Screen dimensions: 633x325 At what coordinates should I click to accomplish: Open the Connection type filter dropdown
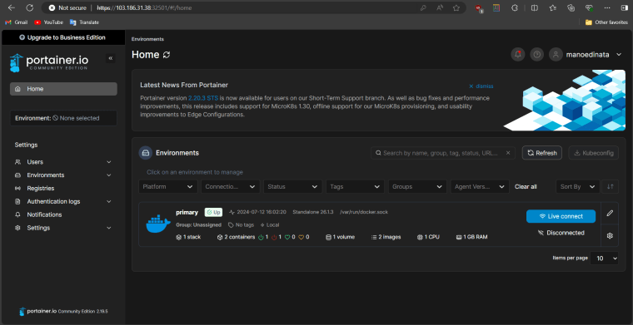(x=230, y=186)
